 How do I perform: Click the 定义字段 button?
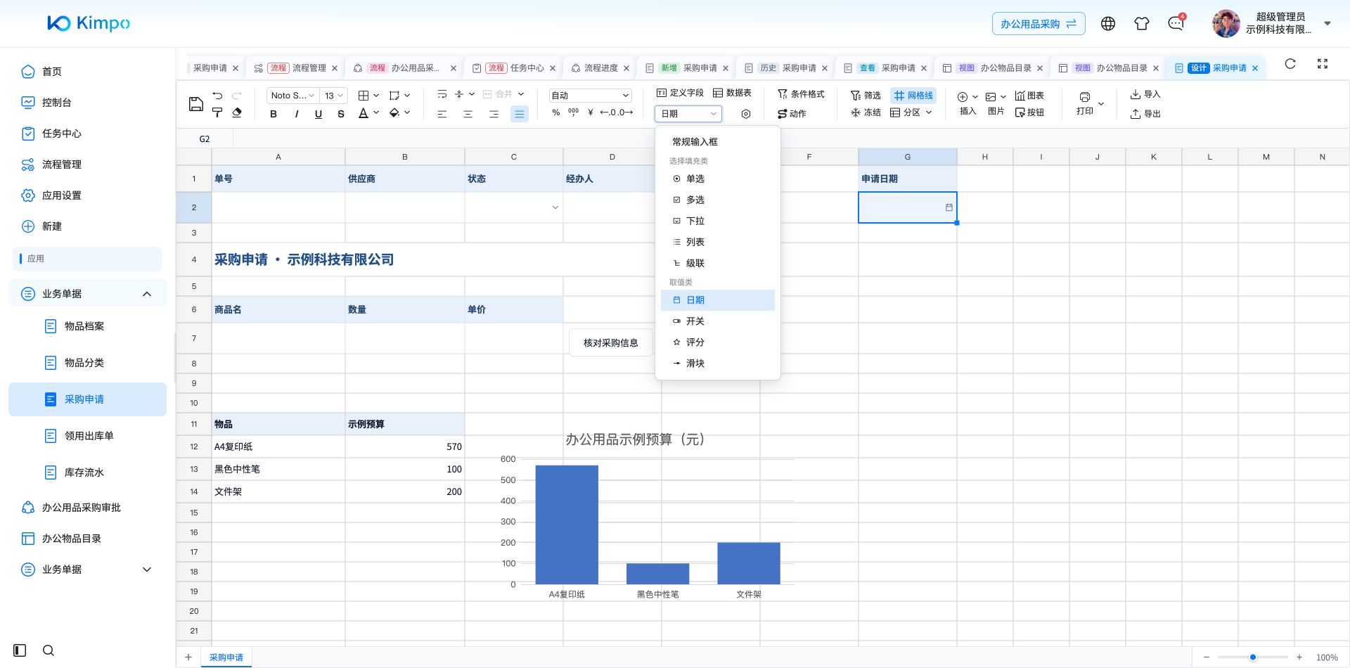(x=680, y=93)
